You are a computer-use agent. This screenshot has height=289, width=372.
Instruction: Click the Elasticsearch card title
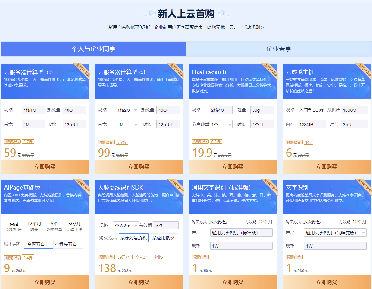point(209,72)
